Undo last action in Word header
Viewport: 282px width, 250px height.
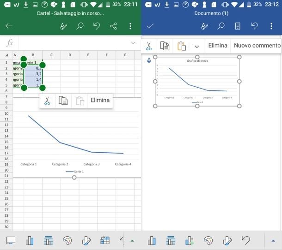254,26
